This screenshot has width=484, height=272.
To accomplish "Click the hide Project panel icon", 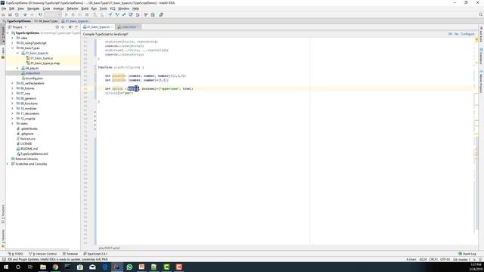I will click(x=76, y=27).
